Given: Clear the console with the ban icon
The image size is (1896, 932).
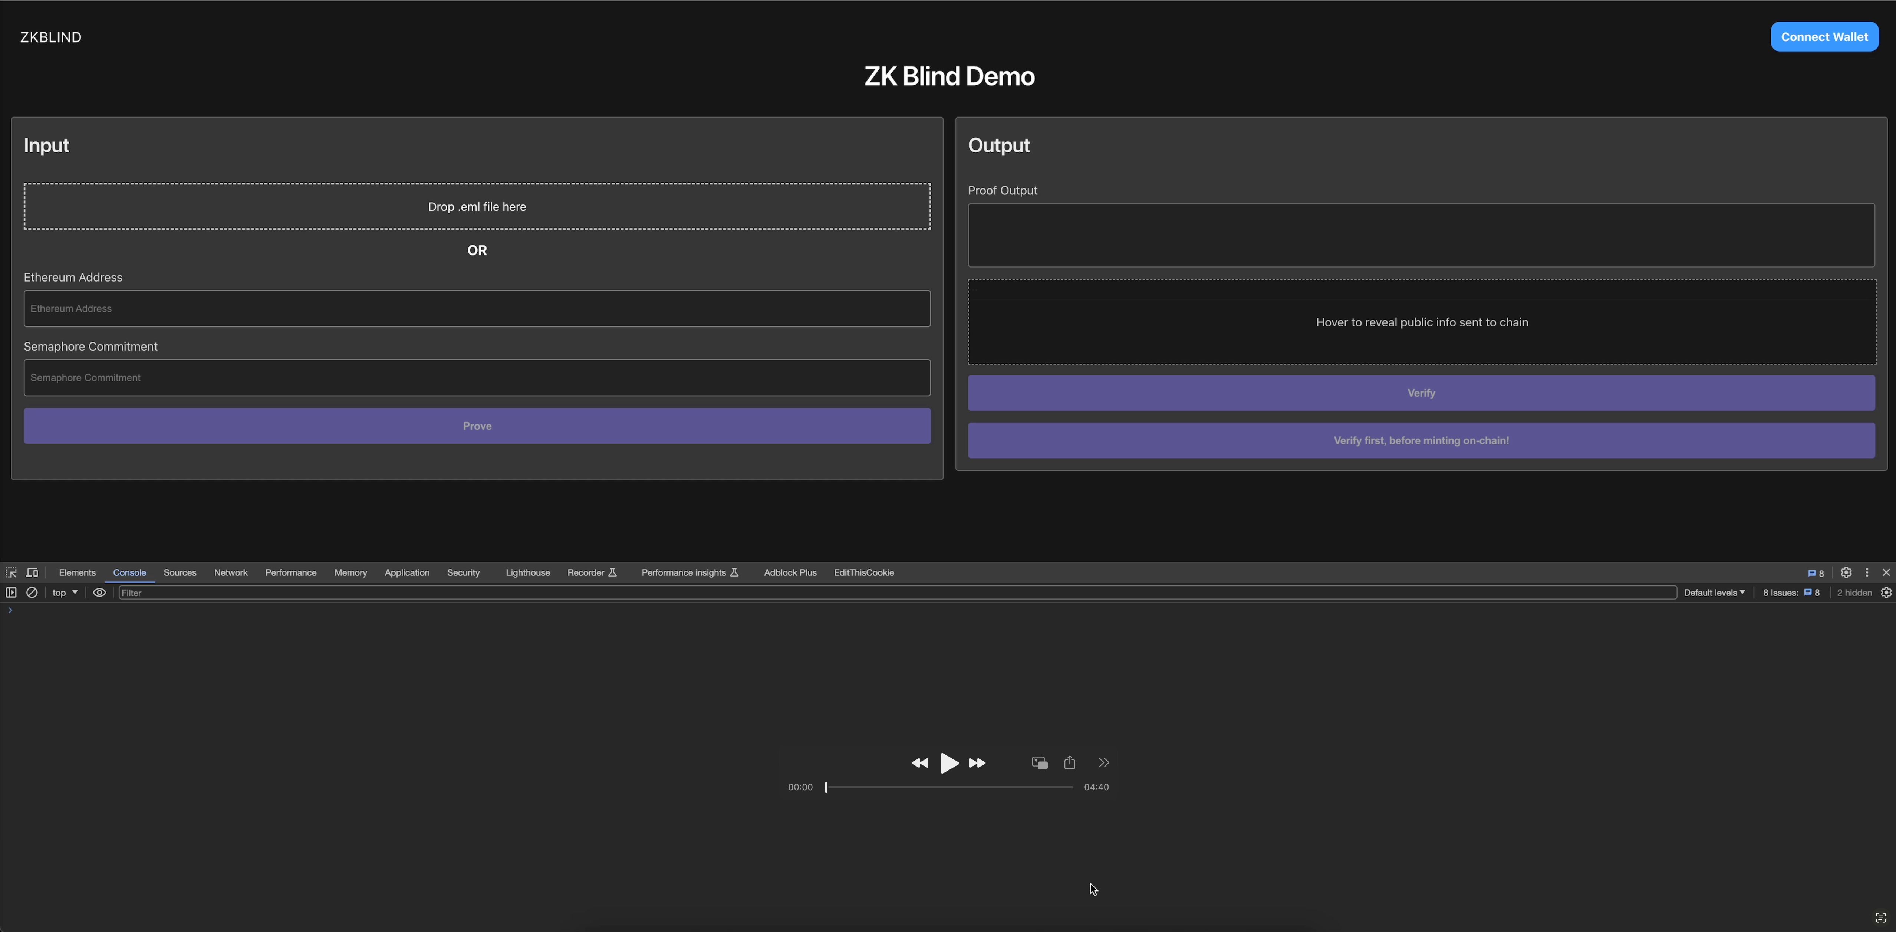Looking at the screenshot, I should coord(32,593).
